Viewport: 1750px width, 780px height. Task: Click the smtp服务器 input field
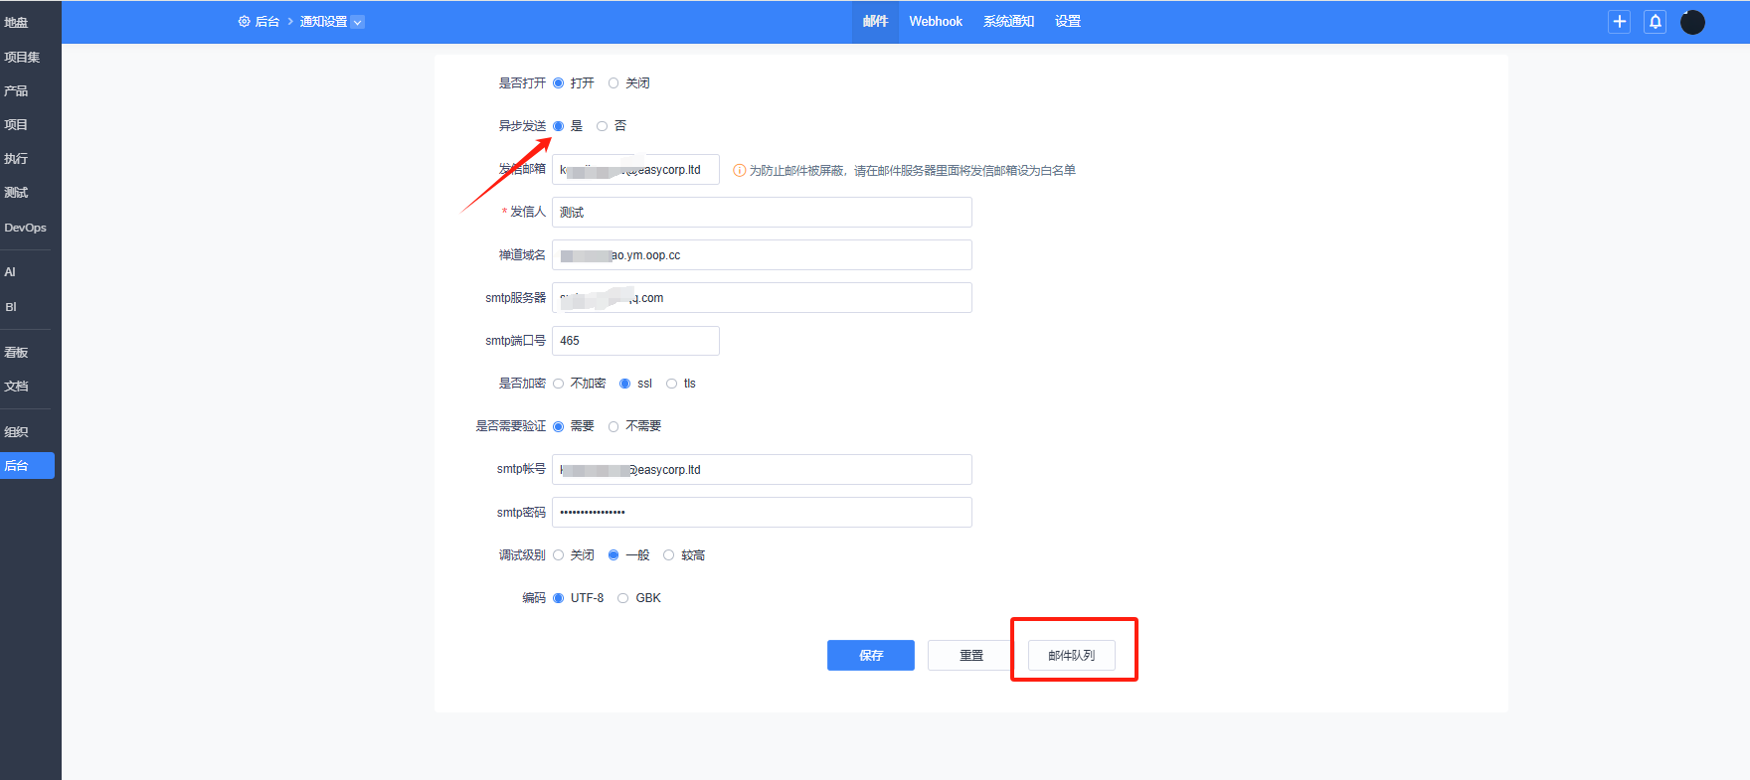762,297
